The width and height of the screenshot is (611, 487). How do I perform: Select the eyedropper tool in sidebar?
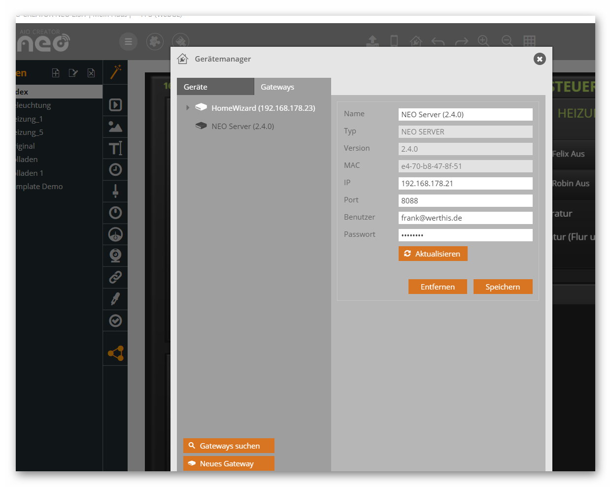coord(115,299)
